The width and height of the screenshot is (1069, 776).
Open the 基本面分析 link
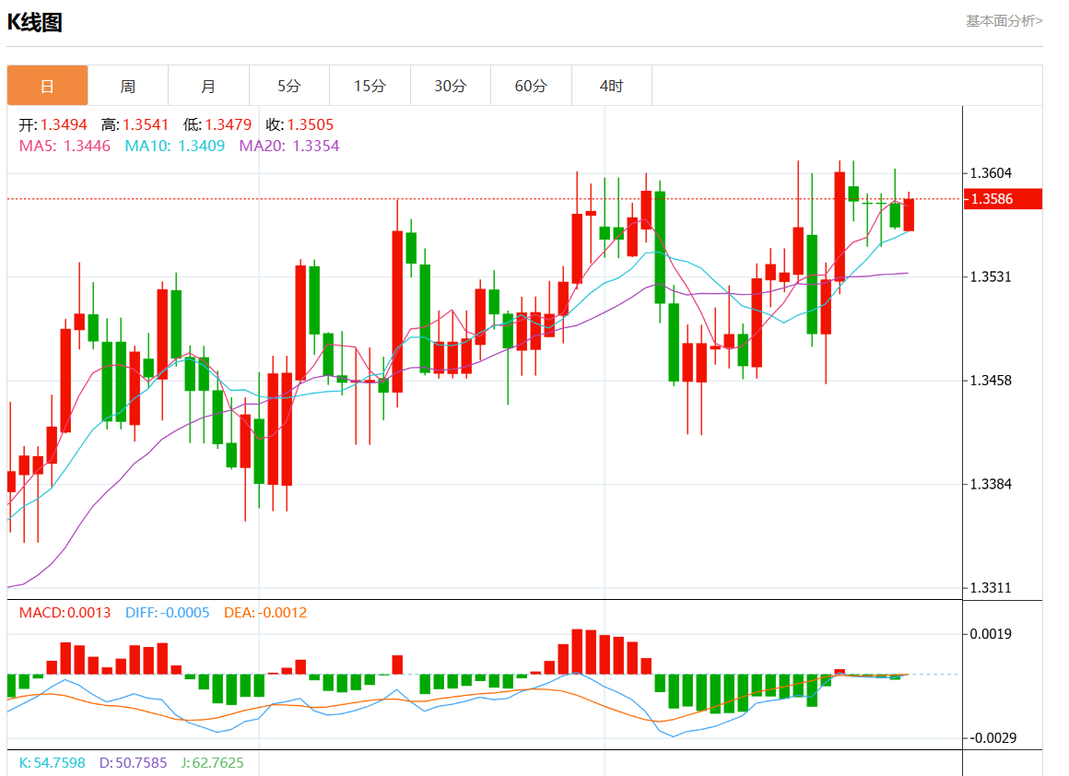click(1004, 21)
